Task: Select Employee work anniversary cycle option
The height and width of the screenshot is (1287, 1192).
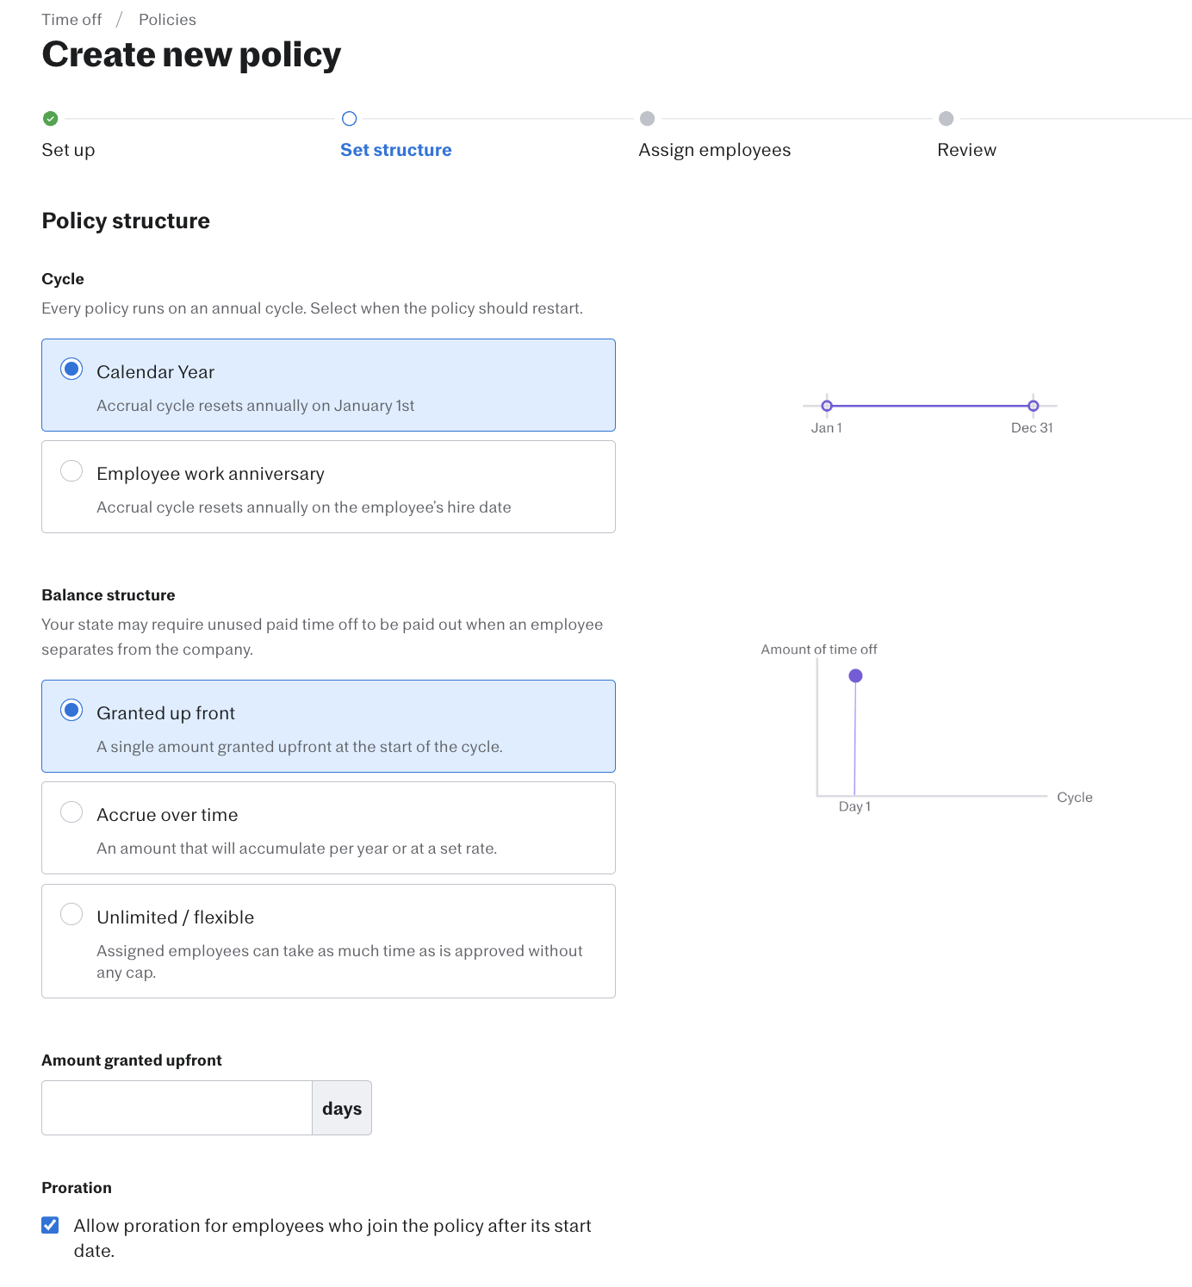Action: pyautogui.click(x=72, y=471)
